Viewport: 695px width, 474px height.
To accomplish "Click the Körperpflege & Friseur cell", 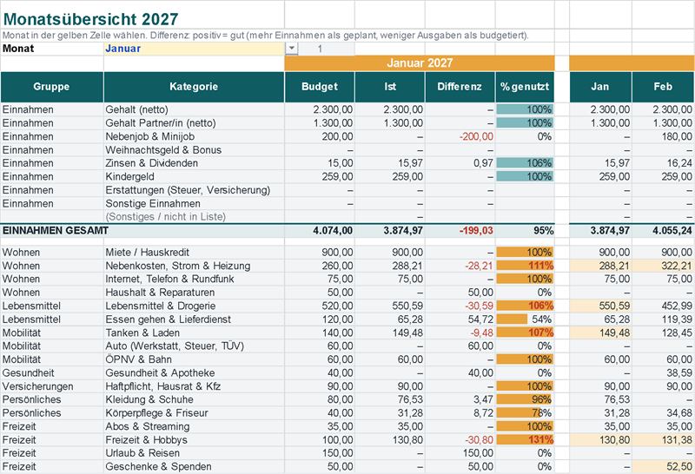I will pos(194,413).
